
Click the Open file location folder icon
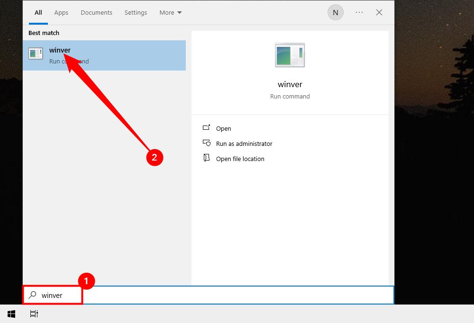click(207, 158)
